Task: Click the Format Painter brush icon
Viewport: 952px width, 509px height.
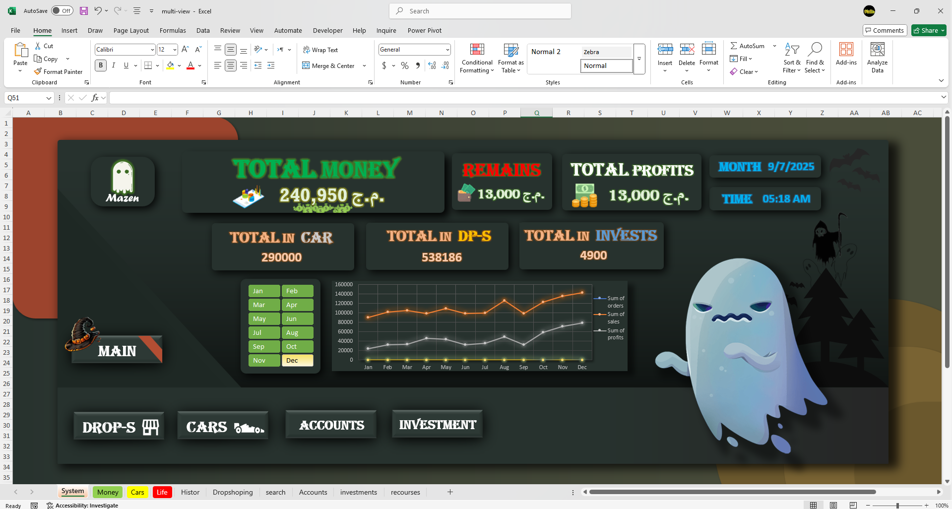Action: 38,71
